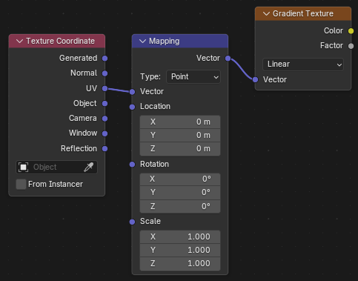Viewport: 358px width, 281px height.
Task: Click the Rotation X field
Action: click(180, 179)
